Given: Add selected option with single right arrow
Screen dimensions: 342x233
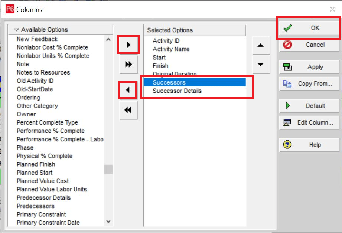Looking at the screenshot, I should click(128, 45).
